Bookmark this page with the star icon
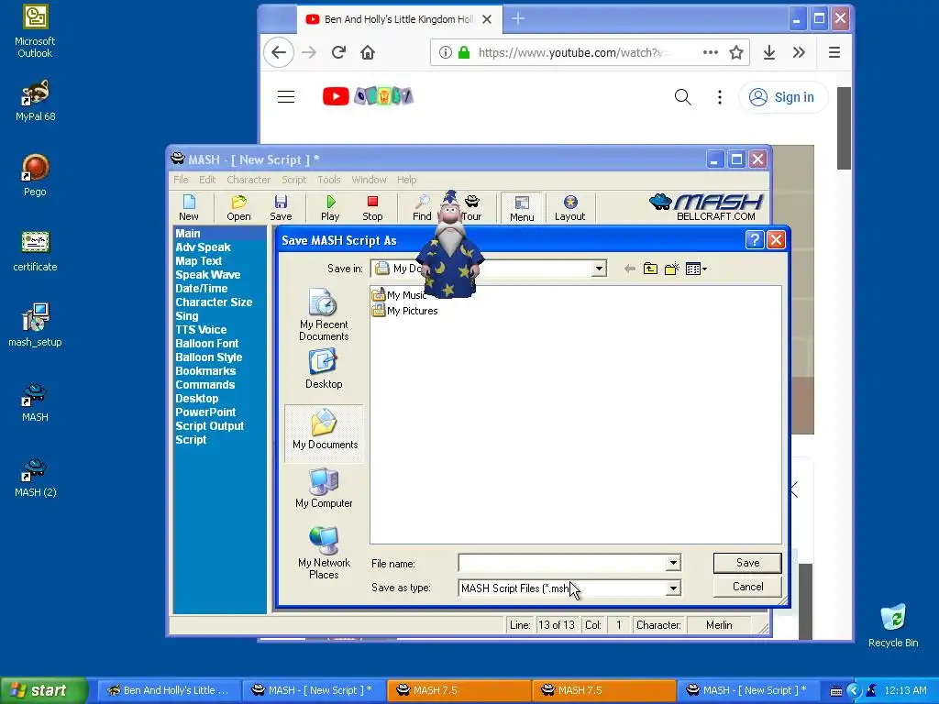The width and height of the screenshot is (939, 704). (736, 52)
